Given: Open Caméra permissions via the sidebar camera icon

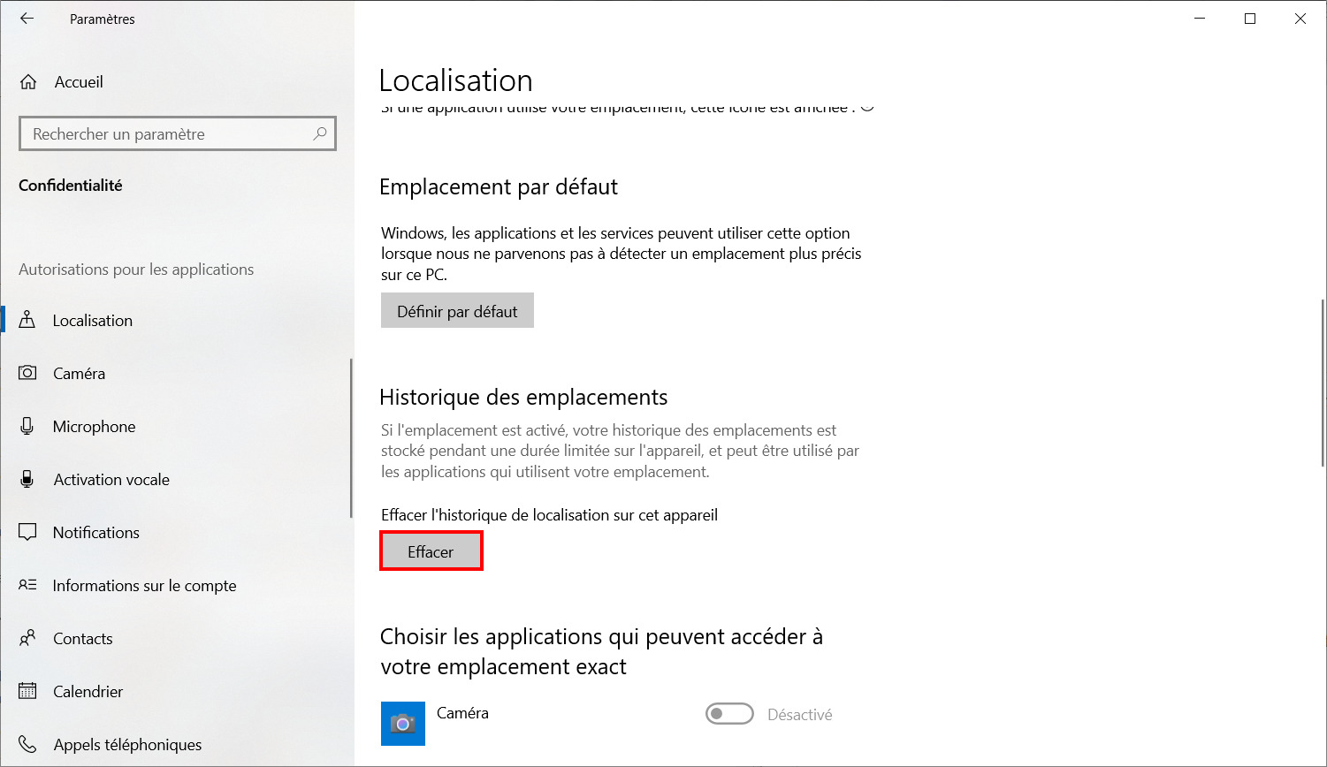Looking at the screenshot, I should tap(27, 373).
